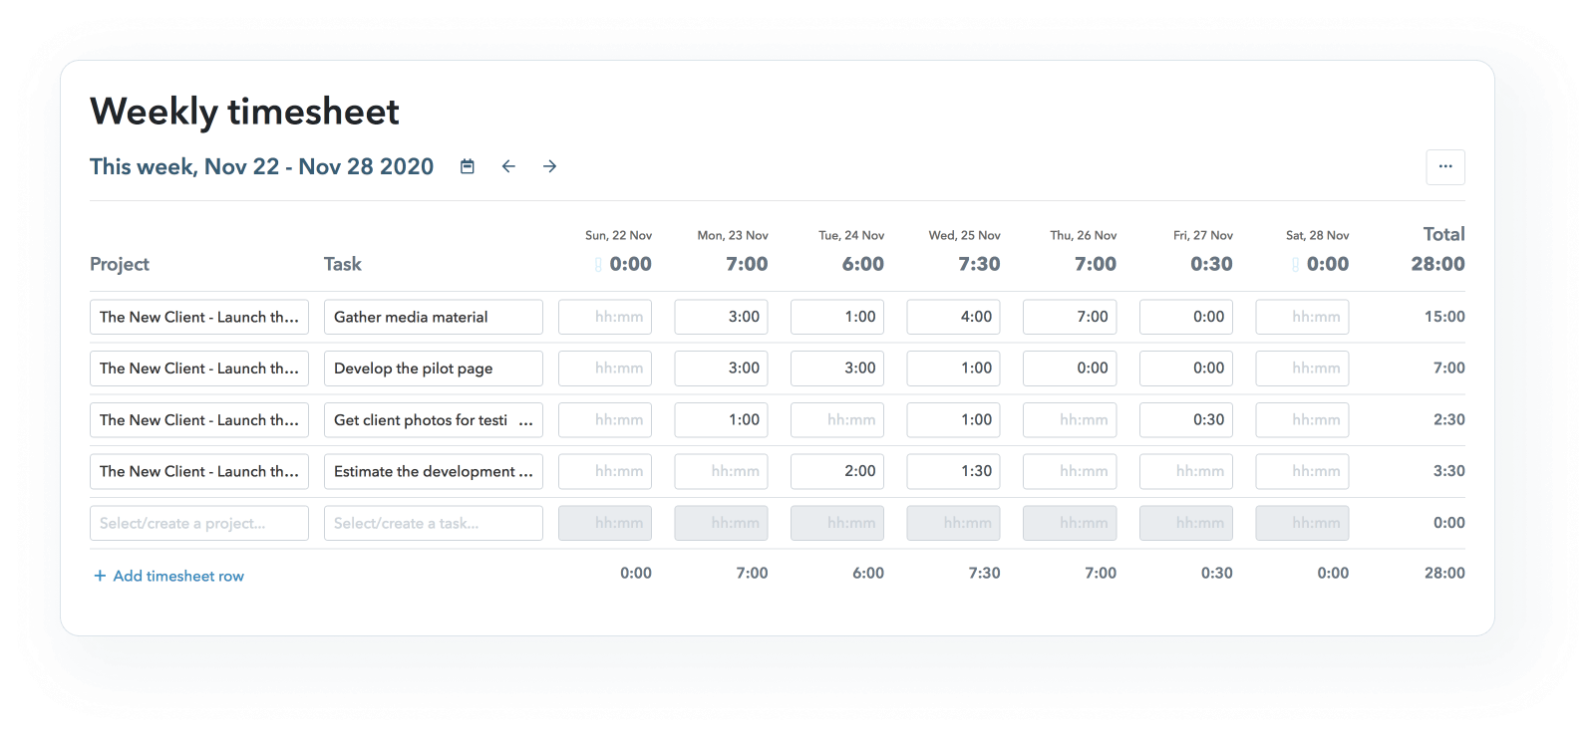The width and height of the screenshot is (1595, 736).
Task: Edit Friday 0:00 entry for Gather media material
Action: [1186, 317]
